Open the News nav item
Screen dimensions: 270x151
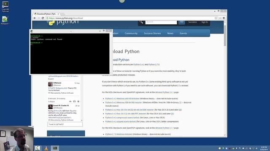pos(170,34)
